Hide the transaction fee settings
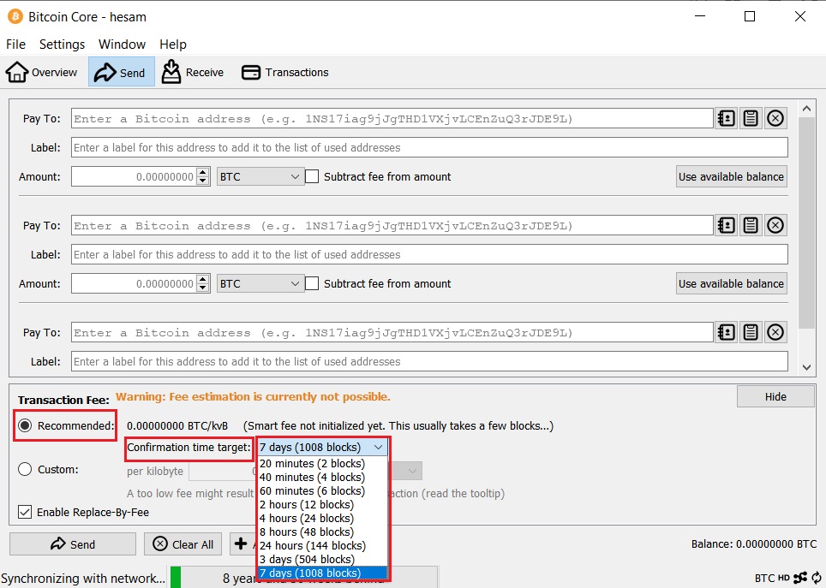Image resolution: width=826 pixels, height=588 pixels. (x=775, y=396)
